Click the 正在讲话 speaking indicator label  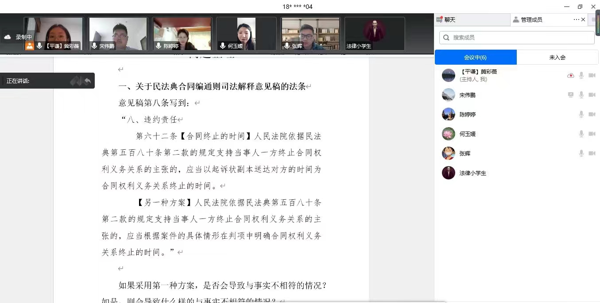click(x=18, y=81)
